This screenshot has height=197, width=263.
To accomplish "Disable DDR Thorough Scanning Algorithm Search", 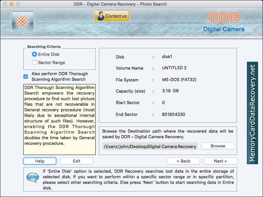I will pos(26,76).
